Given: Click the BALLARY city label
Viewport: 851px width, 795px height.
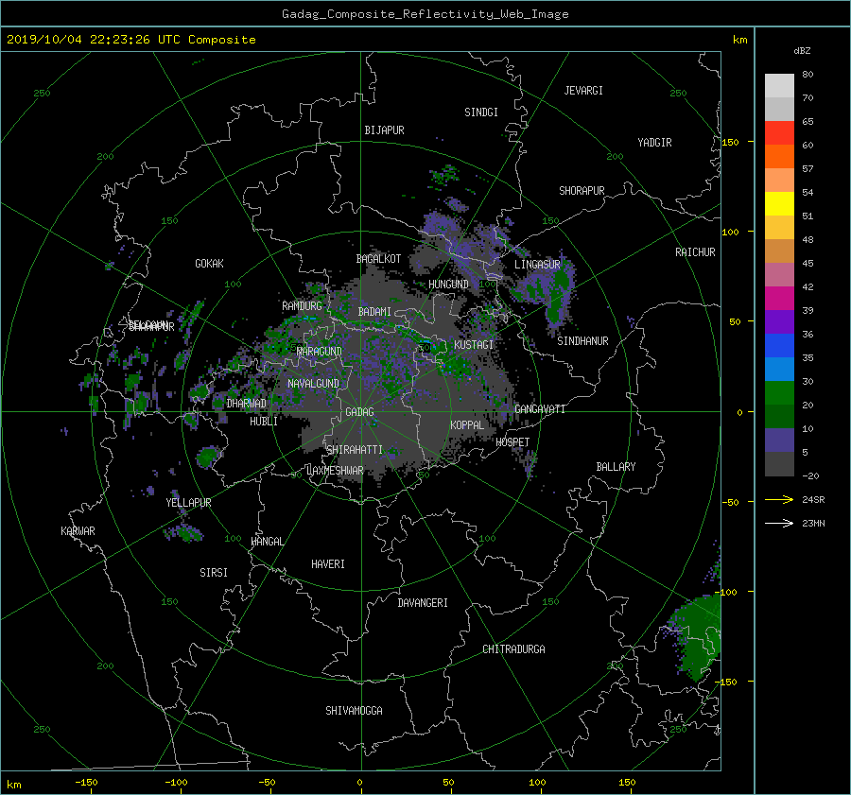Looking at the screenshot, I should click(x=616, y=467).
